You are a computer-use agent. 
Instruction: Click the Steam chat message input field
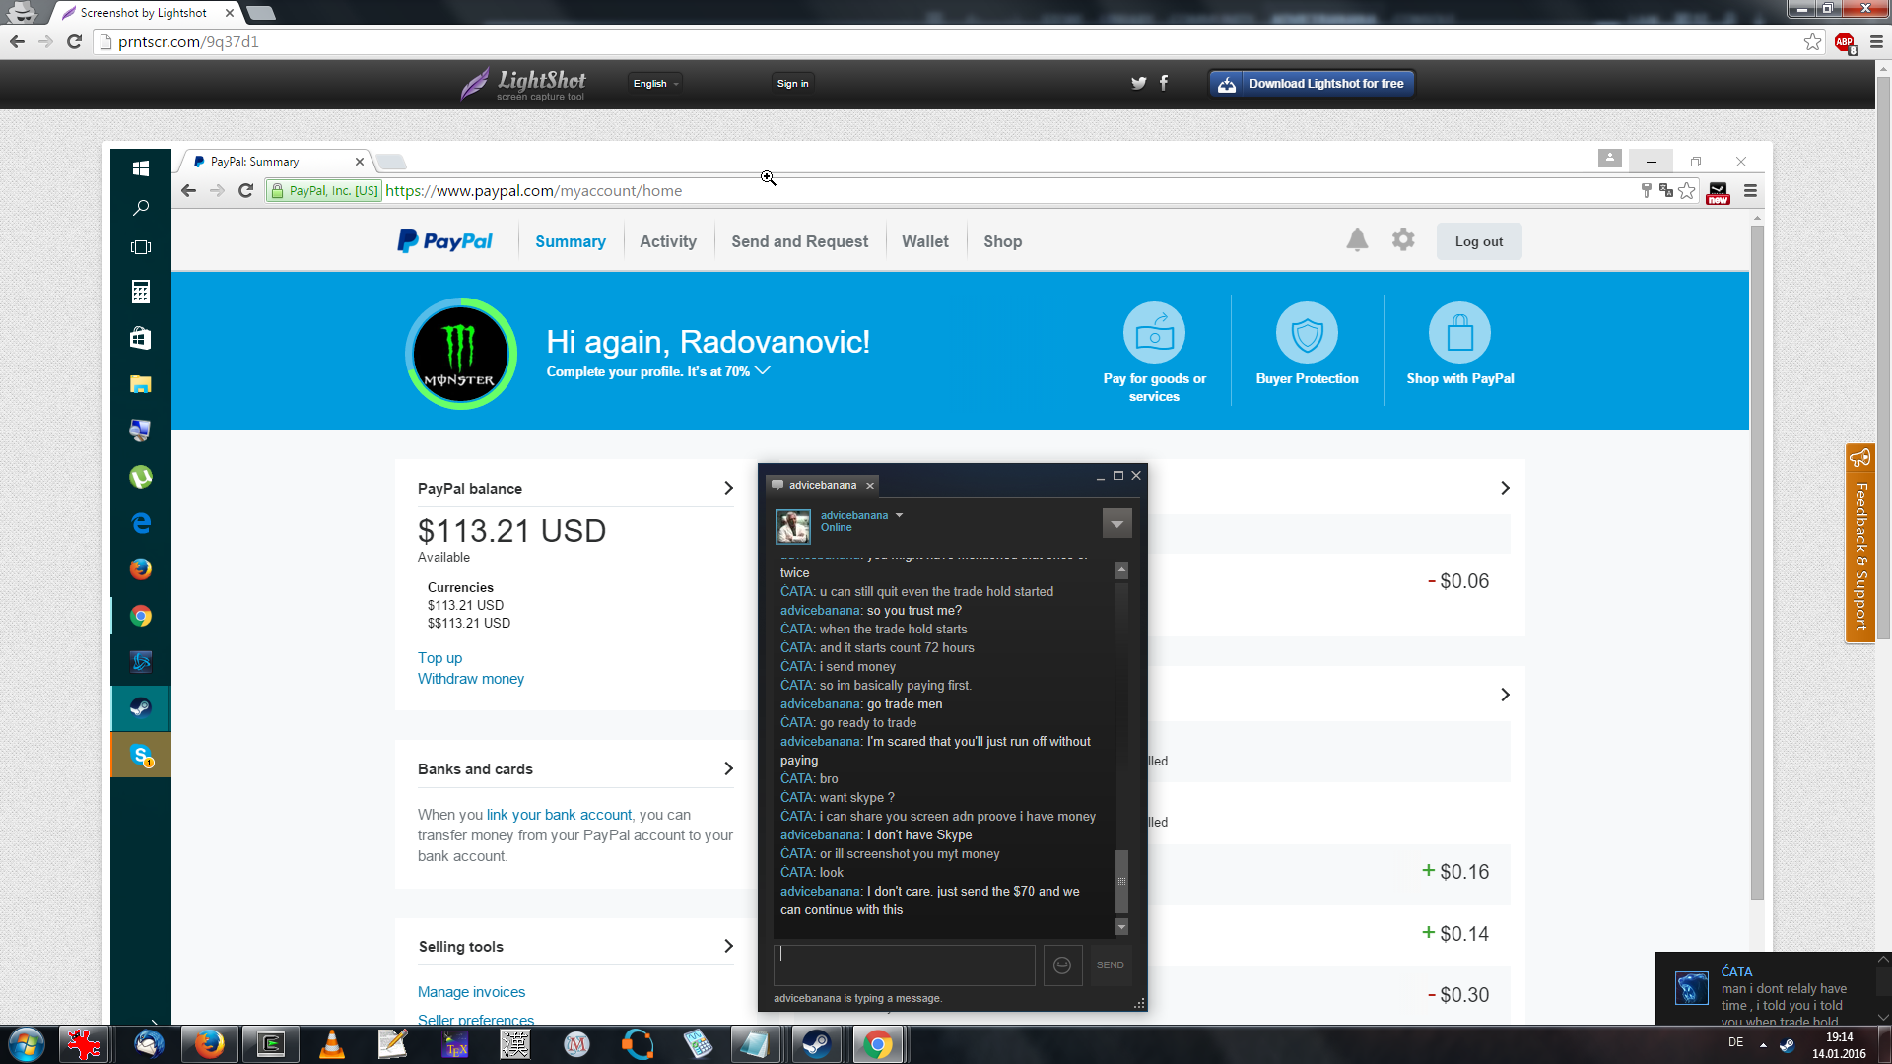click(x=904, y=965)
